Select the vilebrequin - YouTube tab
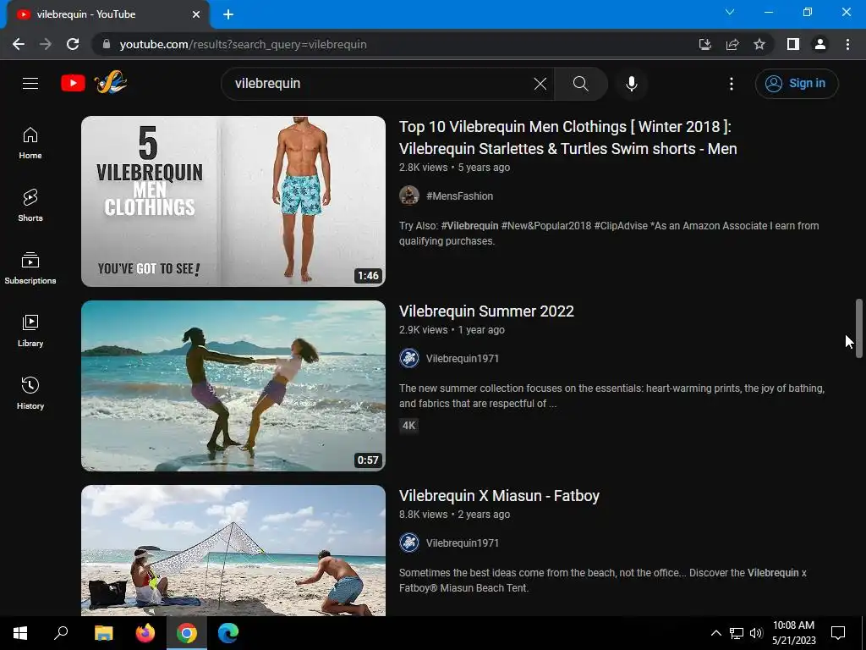 point(107,14)
